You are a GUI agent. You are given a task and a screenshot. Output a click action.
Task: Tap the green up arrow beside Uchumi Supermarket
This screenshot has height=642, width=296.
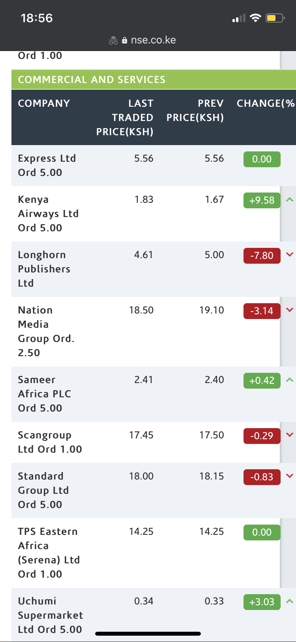tap(290, 601)
